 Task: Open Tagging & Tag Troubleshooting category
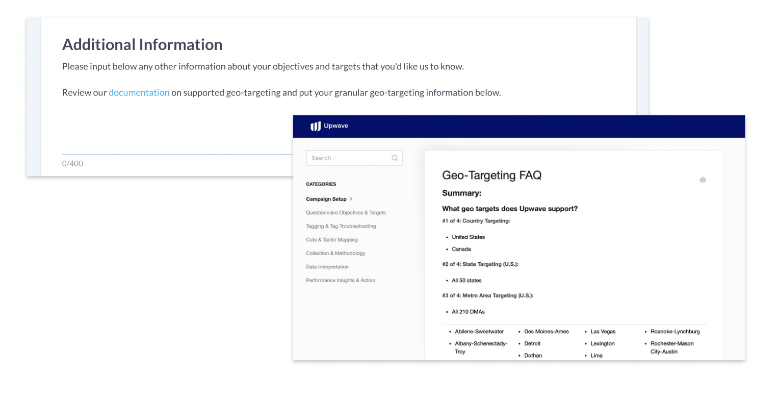[341, 226]
